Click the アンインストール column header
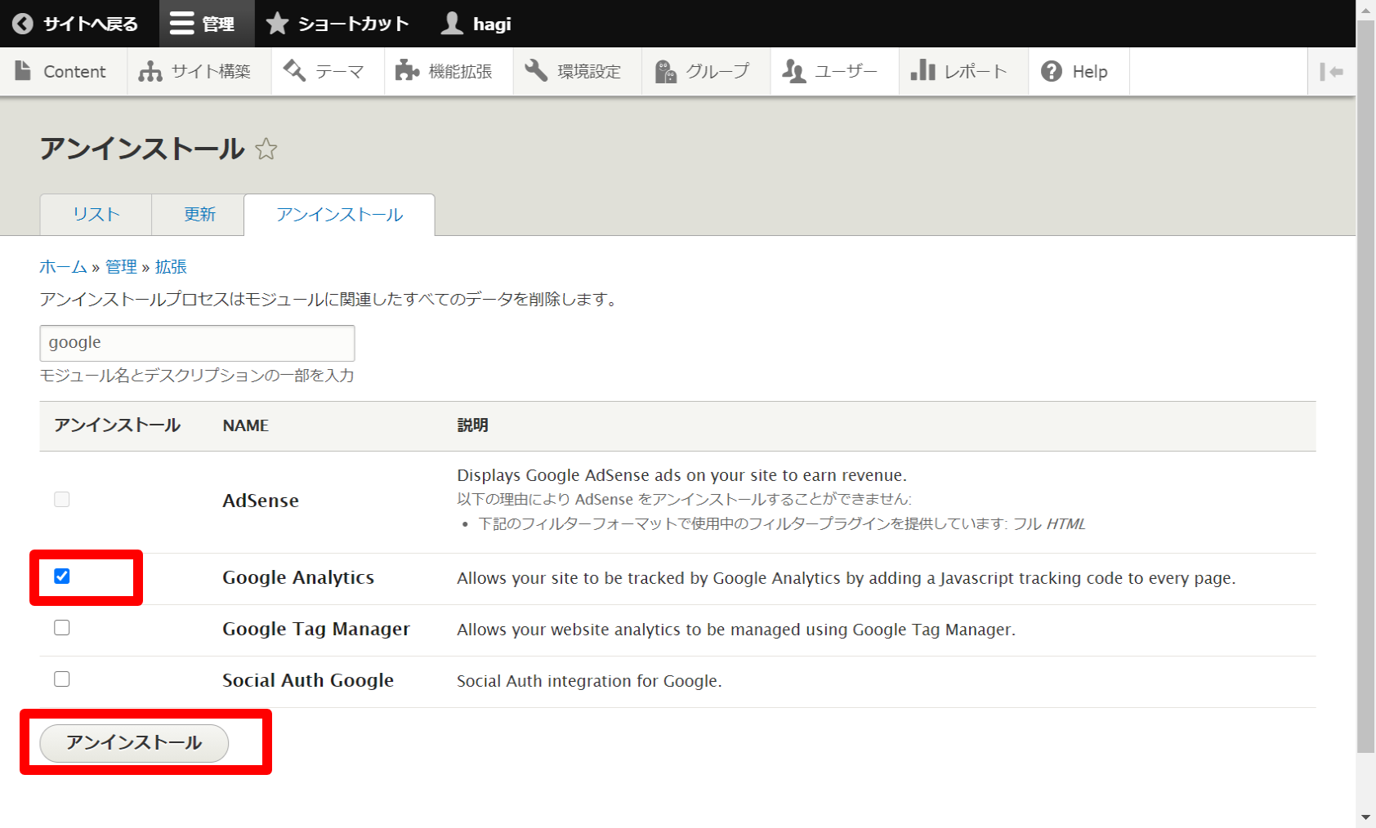The height and width of the screenshot is (828, 1376). coord(117,426)
